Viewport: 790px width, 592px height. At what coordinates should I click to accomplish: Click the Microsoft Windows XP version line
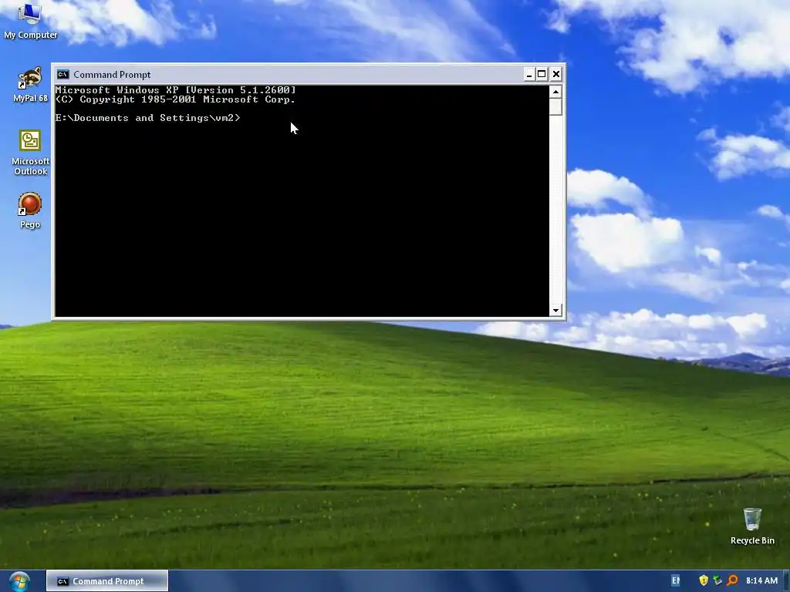pyautogui.click(x=175, y=90)
